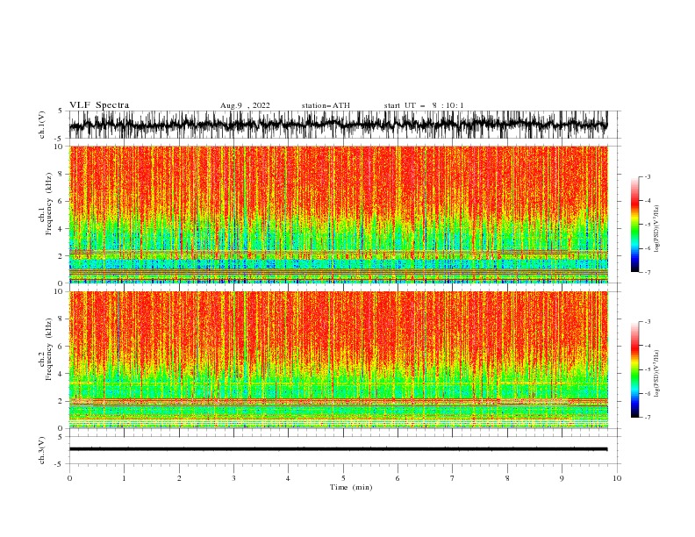Click the color scale bar beside ch.2 spectrogram
The width and height of the screenshot is (695, 537).
[x=634, y=369]
